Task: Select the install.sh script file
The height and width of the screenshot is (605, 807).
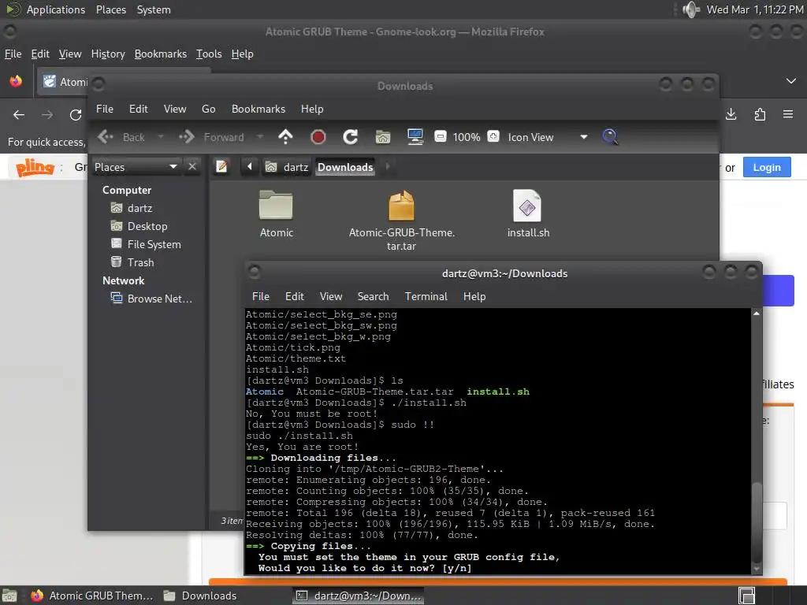Action: [x=528, y=213]
